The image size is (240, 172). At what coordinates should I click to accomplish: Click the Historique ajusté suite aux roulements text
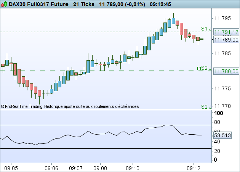tap(91, 106)
